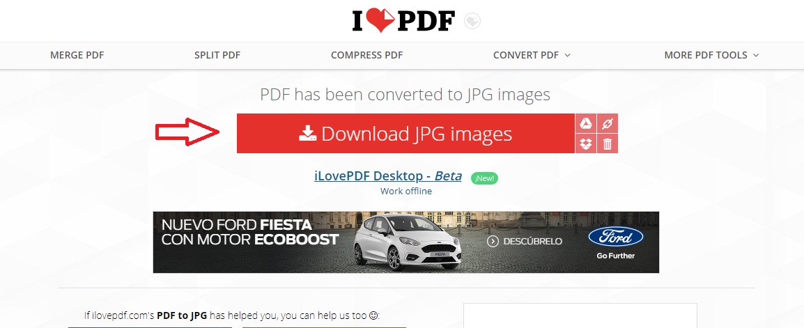Click the Work offline text
This screenshot has height=328, width=804.
point(405,192)
